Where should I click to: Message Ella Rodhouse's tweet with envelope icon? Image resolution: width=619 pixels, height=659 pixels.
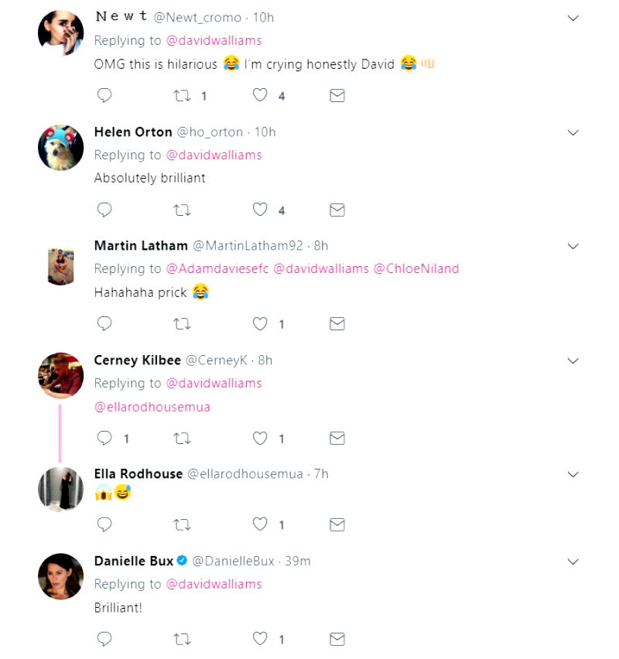coord(337,524)
